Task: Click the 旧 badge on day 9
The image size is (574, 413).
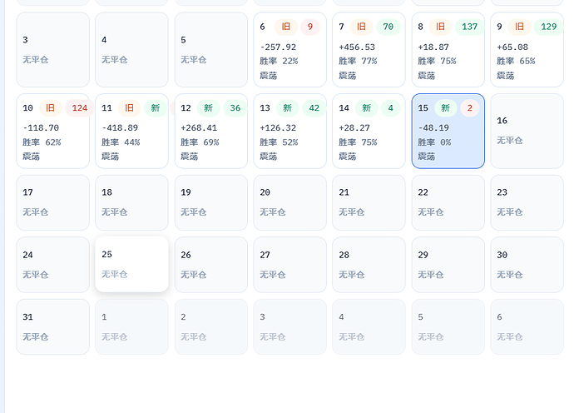Action: coord(519,27)
